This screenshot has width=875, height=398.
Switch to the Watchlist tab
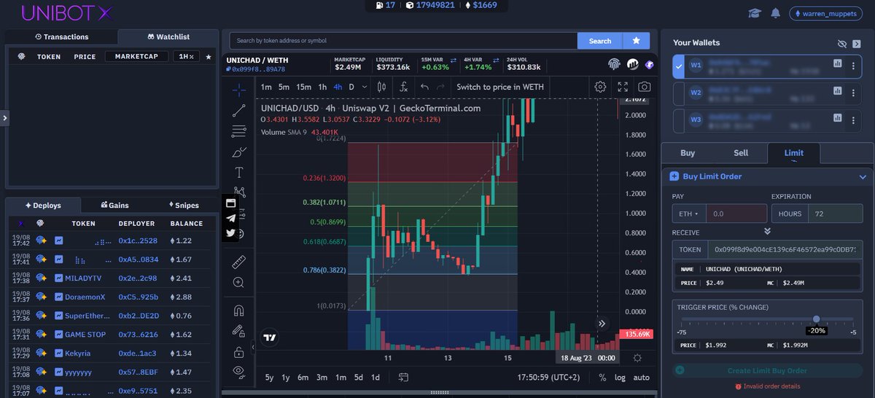click(x=168, y=36)
